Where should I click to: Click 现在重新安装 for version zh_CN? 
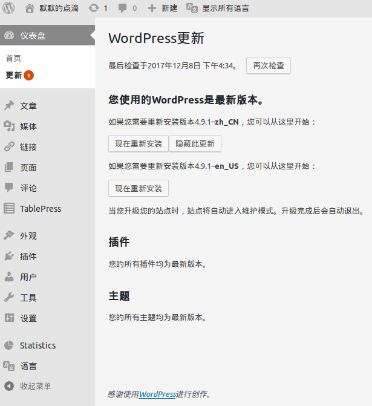(139, 143)
